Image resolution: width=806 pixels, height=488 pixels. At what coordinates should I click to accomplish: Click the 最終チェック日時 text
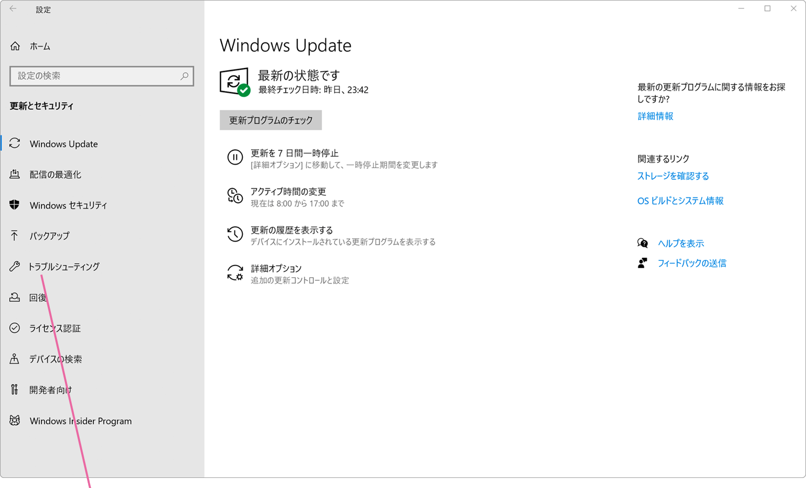coord(313,90)
